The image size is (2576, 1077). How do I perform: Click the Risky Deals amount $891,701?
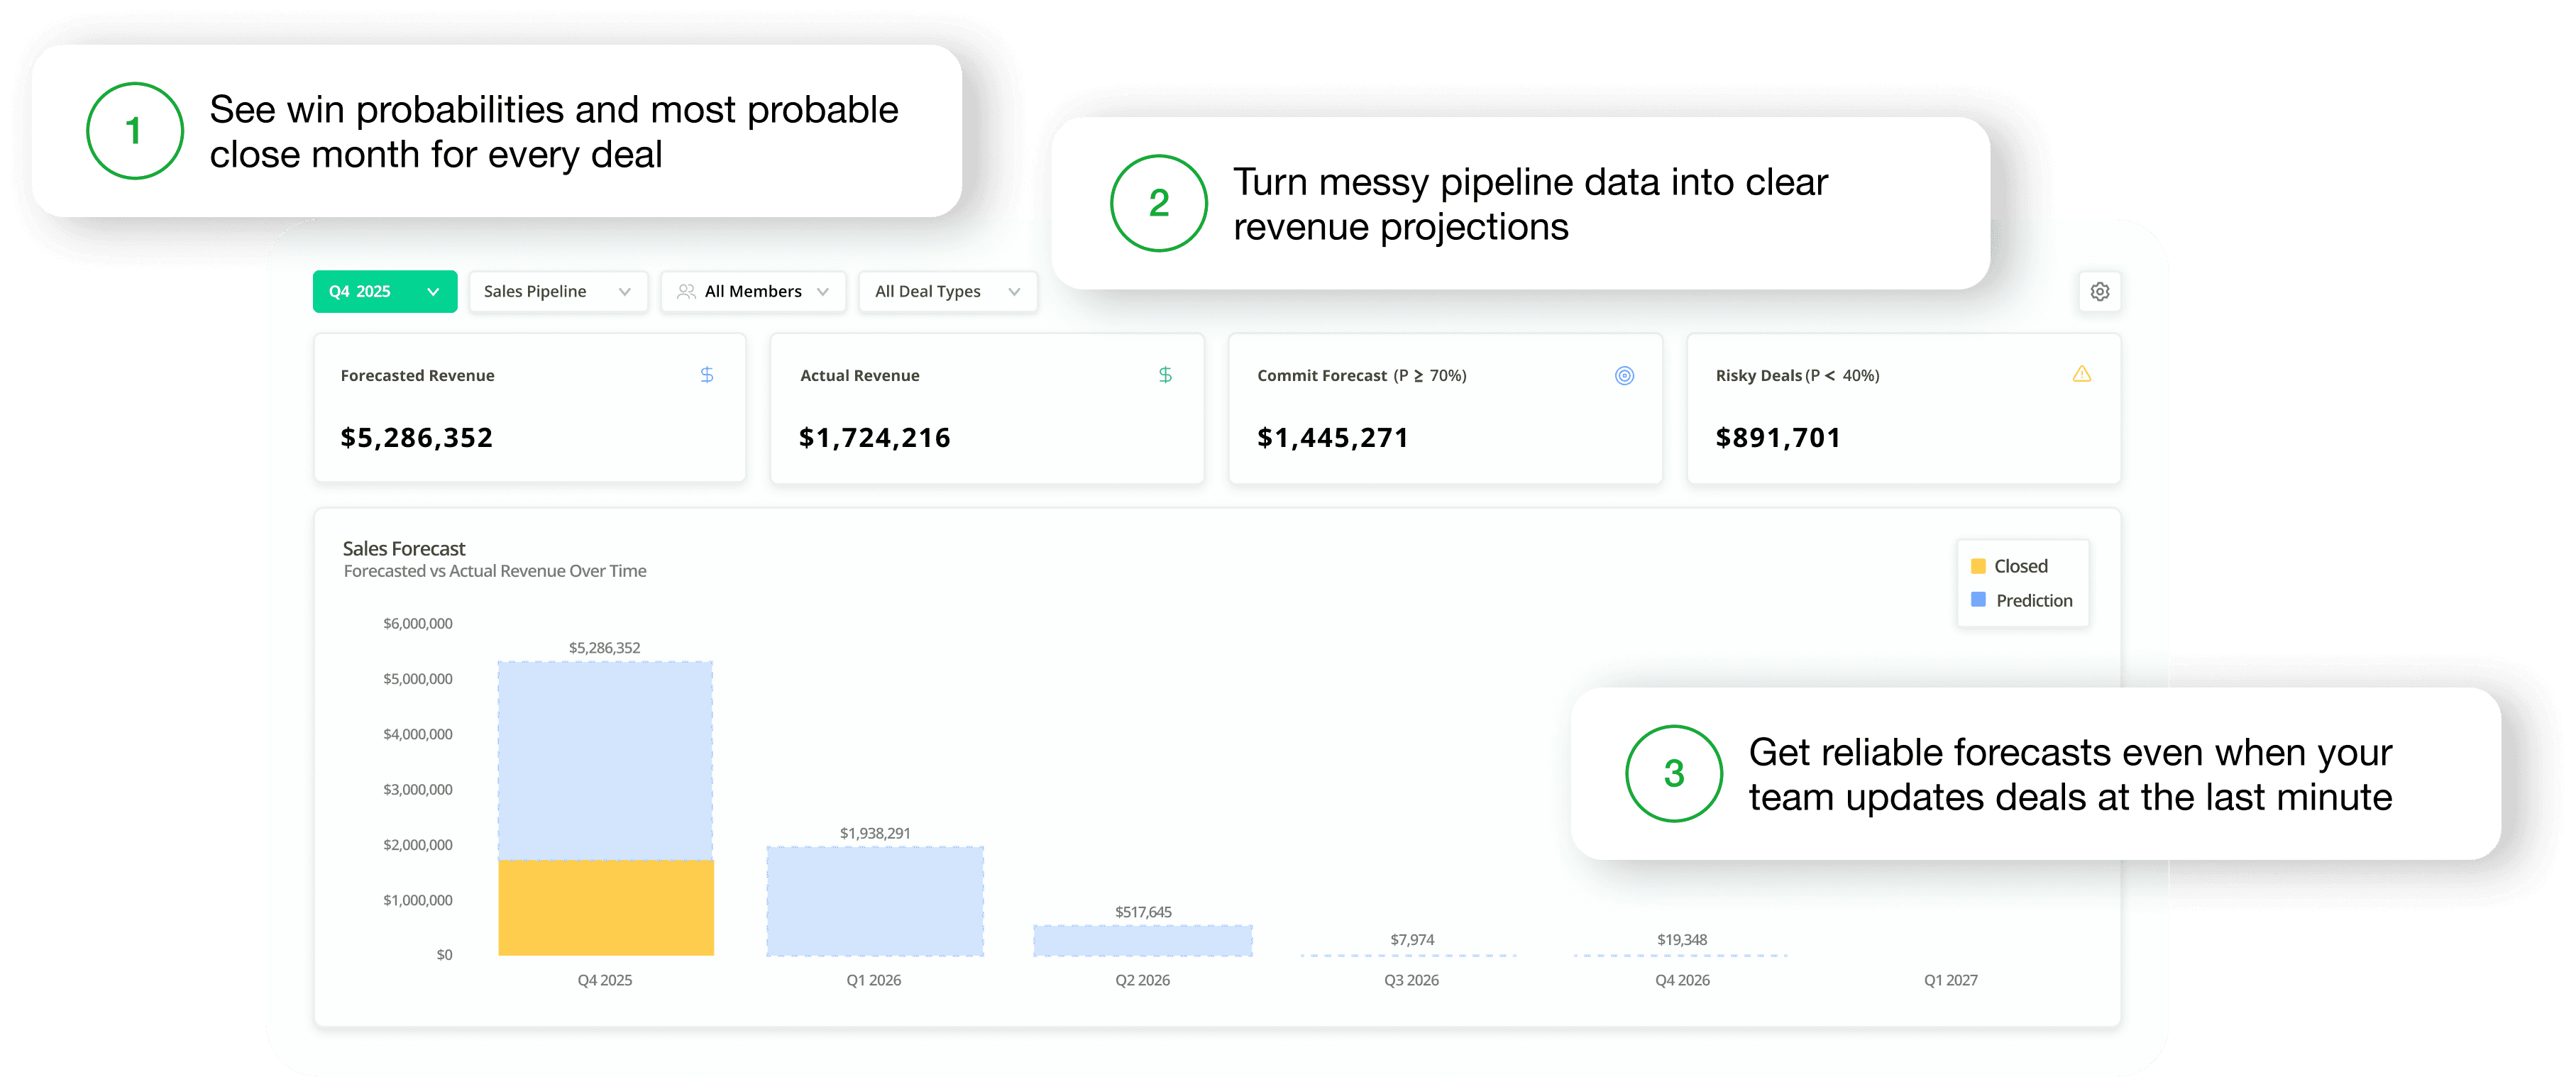(1777, 437)
